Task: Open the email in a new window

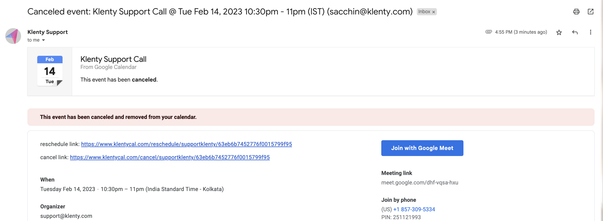Action: click(591, 12)
